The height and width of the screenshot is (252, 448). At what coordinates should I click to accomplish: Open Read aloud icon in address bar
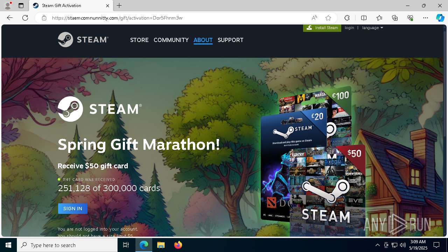tap(314, 18)
